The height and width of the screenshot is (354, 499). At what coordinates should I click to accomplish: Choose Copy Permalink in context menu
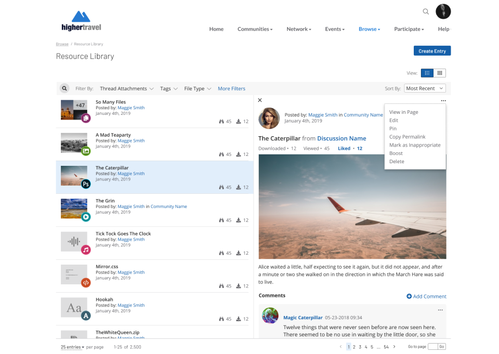407,137
